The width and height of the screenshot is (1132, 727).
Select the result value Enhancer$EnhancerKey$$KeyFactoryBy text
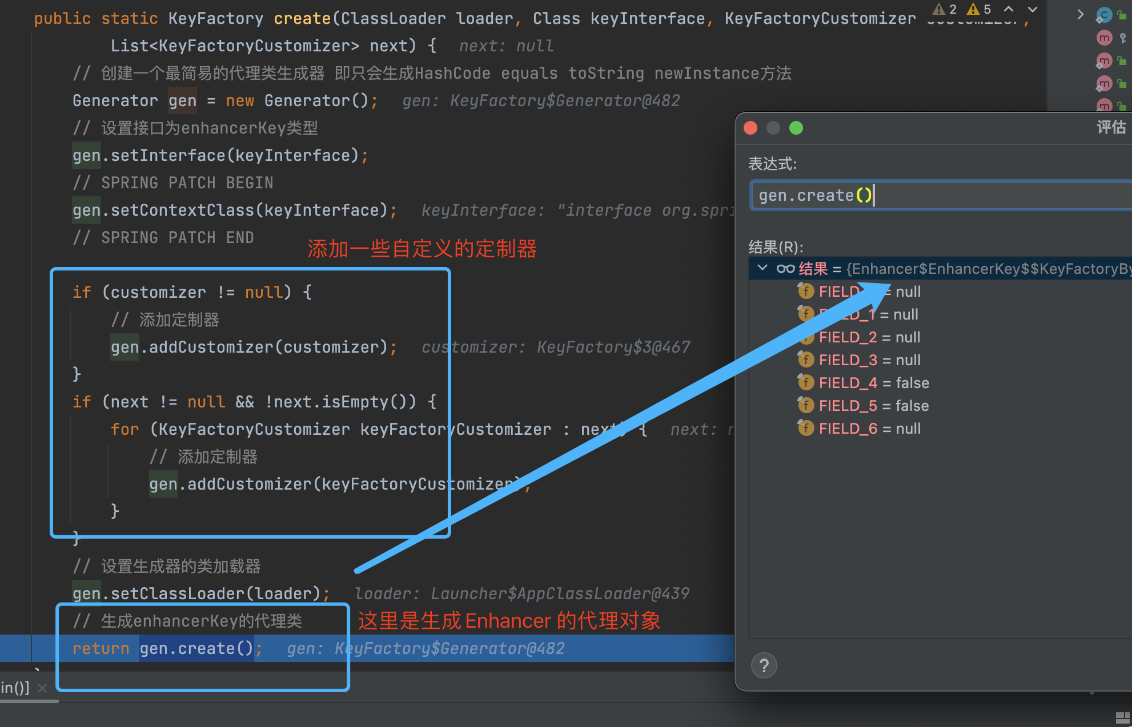coord(989,269)
